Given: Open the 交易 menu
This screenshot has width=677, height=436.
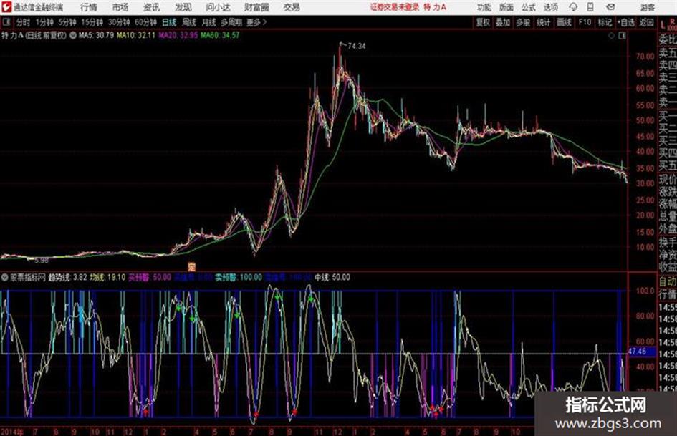Looking at the screenshot, I should click(x=292, y=7).
